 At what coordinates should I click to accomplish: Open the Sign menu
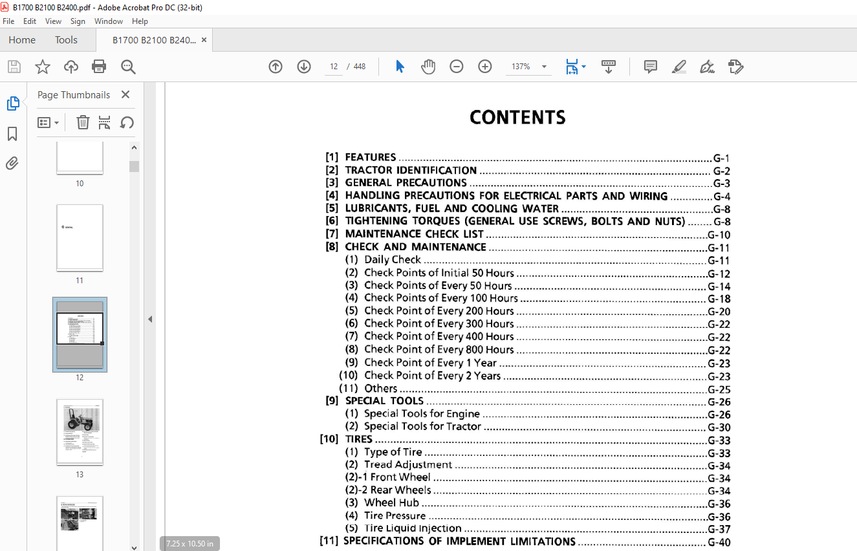pos(78,21)
